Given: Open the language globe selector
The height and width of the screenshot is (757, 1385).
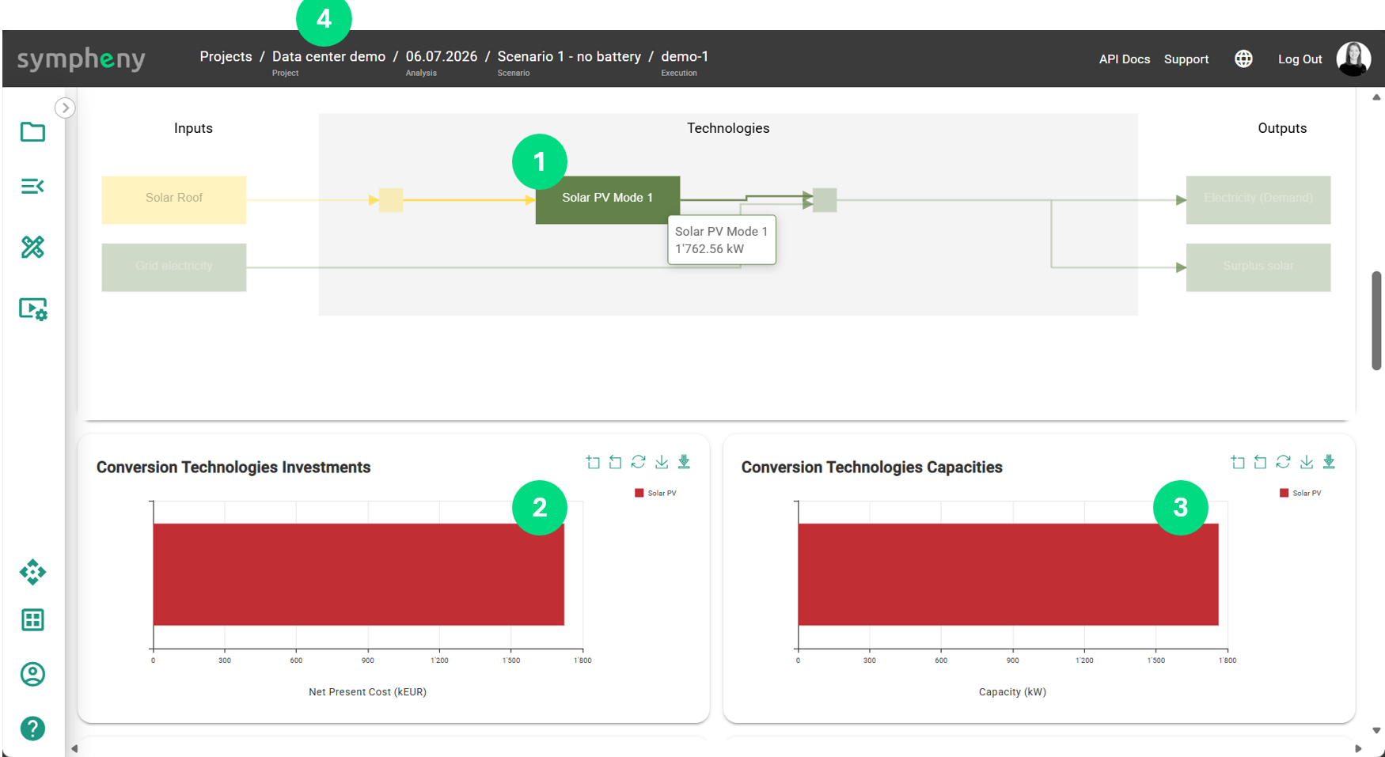Looking at the screenshot, I should (1243, 59).
